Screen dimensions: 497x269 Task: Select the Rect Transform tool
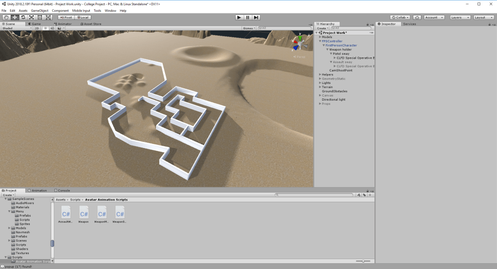pos(40,18)
